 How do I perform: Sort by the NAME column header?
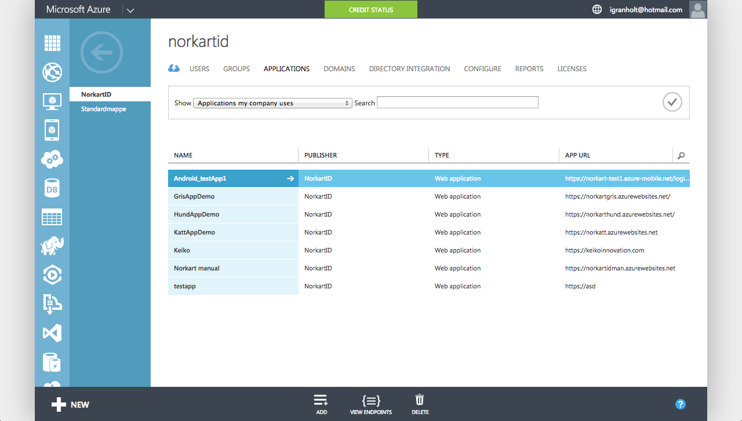click(233, 155)
